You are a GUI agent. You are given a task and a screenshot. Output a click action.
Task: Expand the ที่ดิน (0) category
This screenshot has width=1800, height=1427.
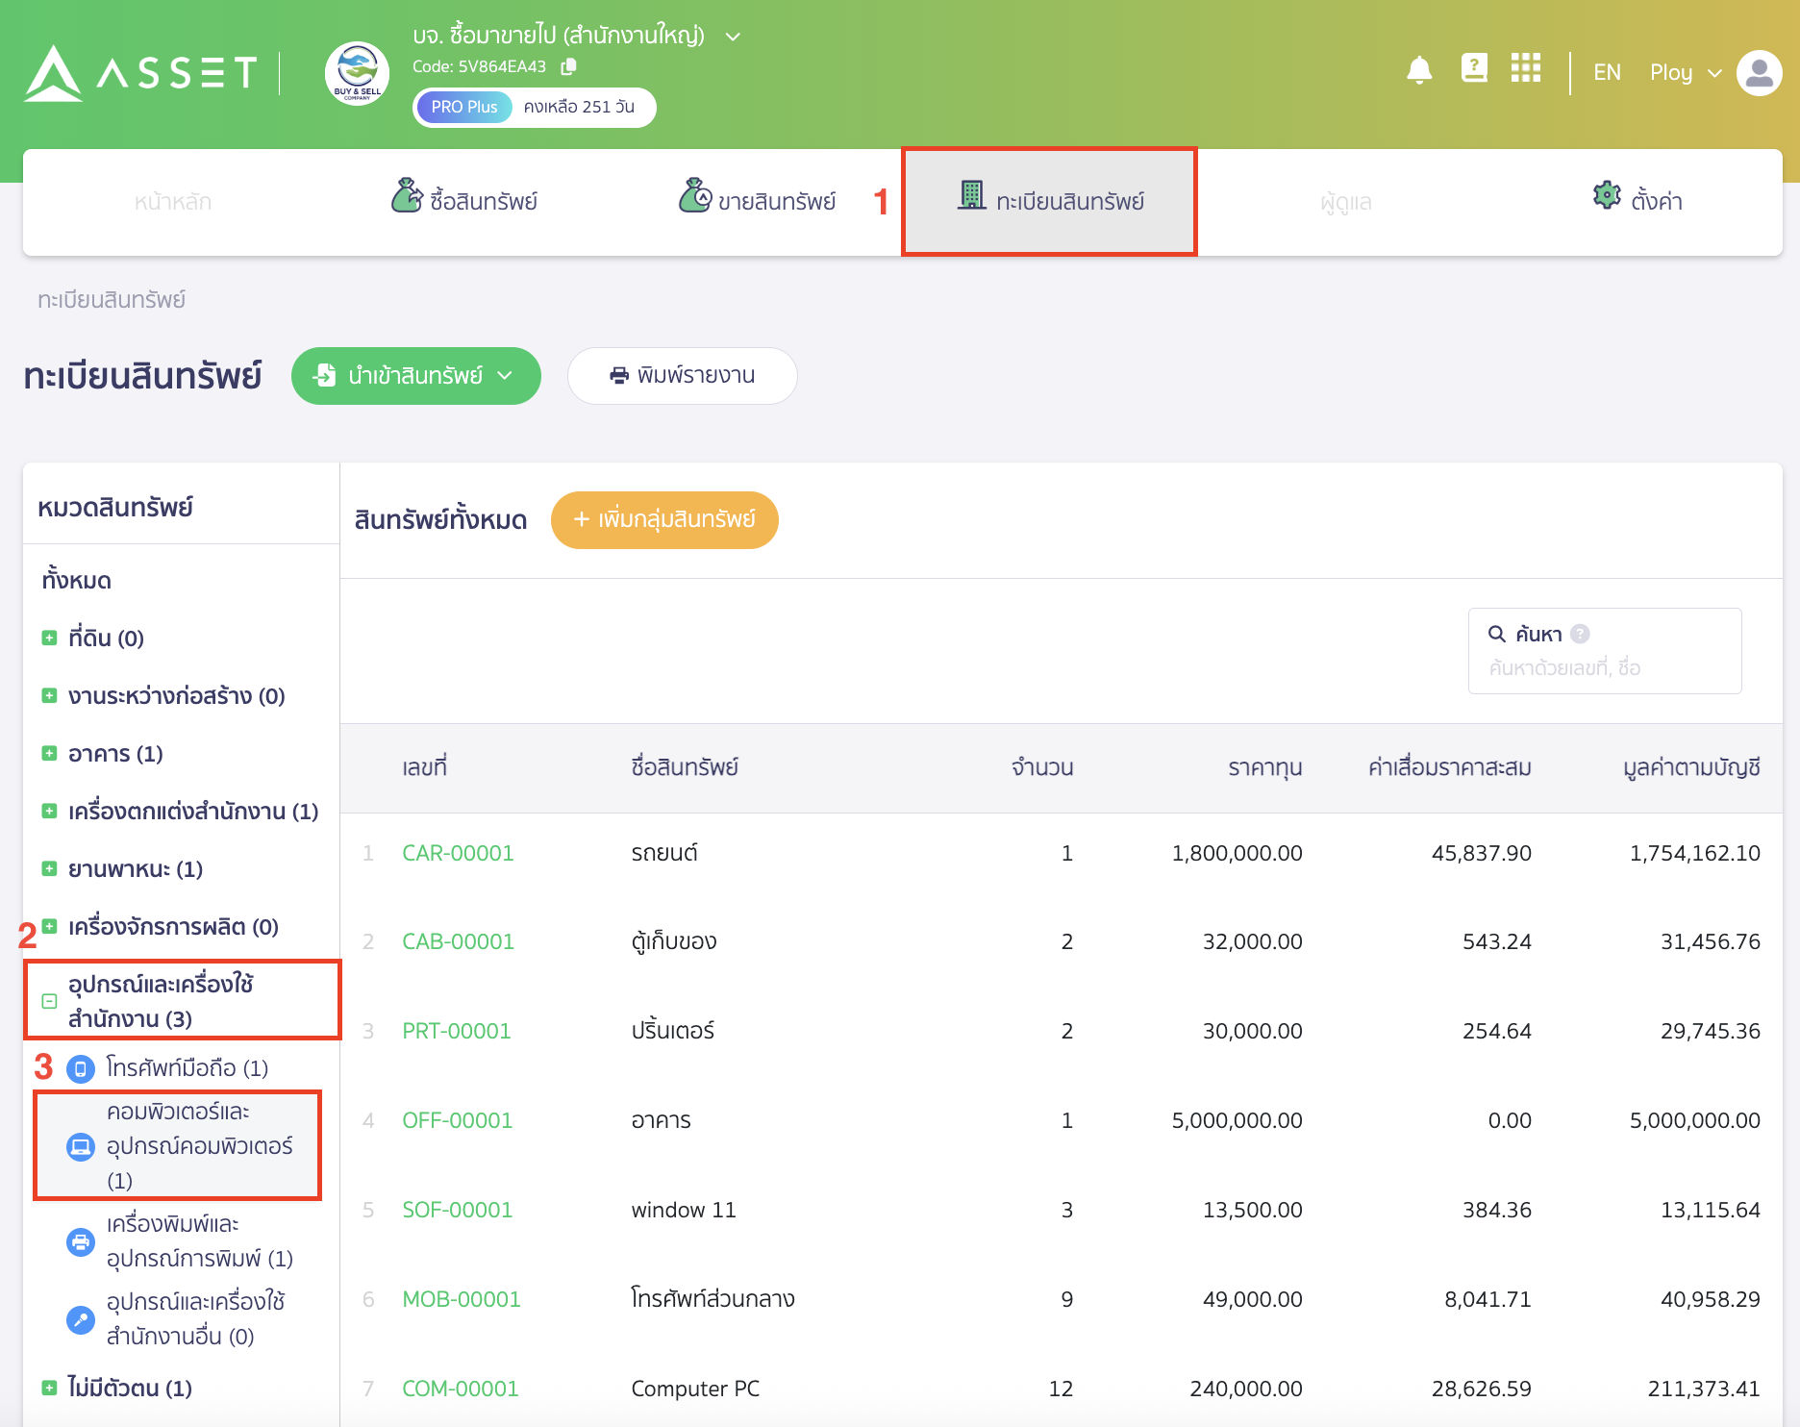(49, 638)
